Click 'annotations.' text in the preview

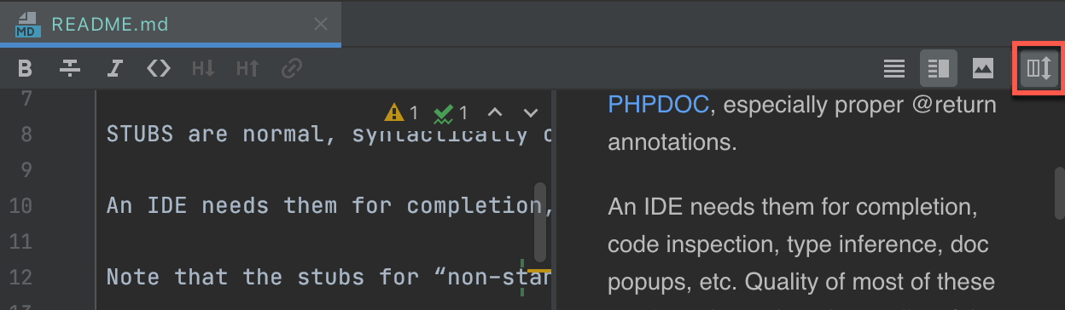tap(672, 141)
